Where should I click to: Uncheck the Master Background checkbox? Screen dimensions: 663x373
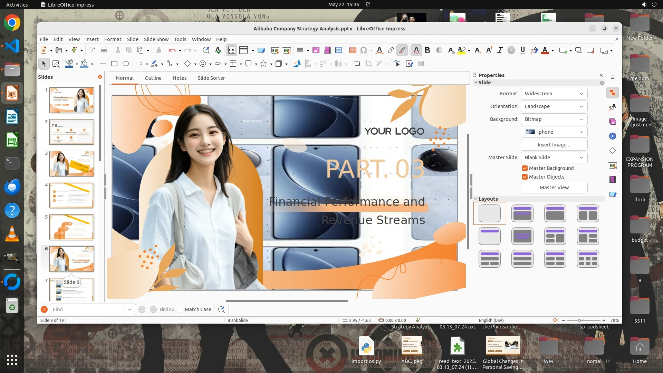coord(525,168)
